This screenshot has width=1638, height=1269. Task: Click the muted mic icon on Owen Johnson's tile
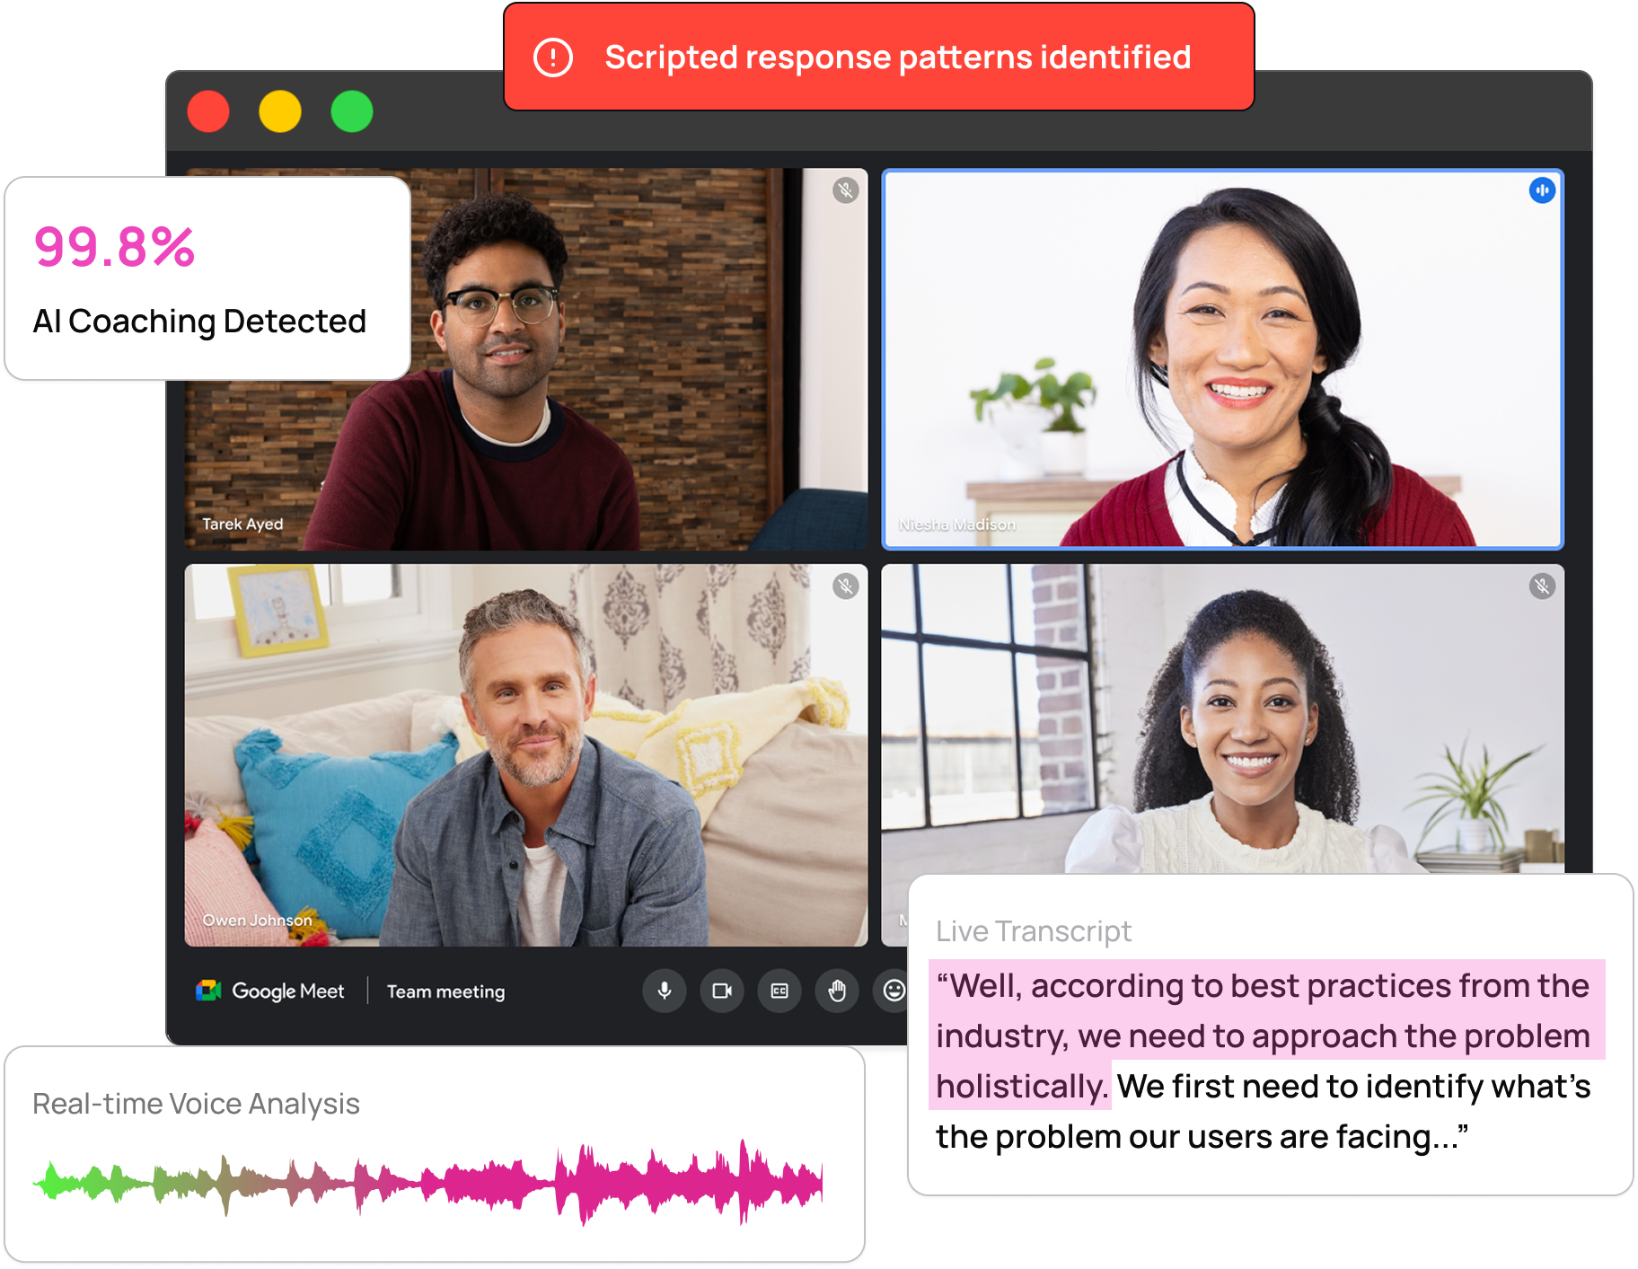click(845, 586)
